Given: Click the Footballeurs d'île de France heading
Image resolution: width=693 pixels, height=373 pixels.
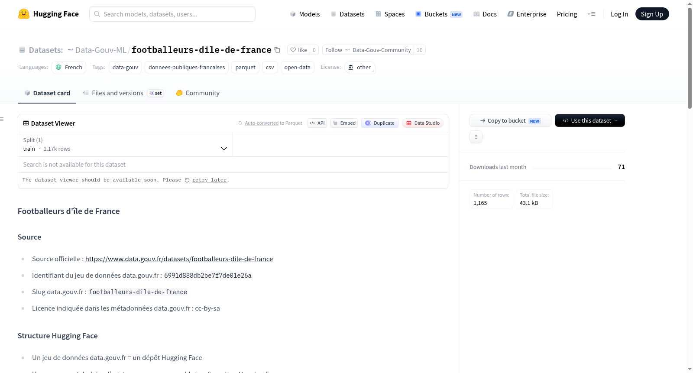Looking at the screenshot, I should tap(69, 211).
